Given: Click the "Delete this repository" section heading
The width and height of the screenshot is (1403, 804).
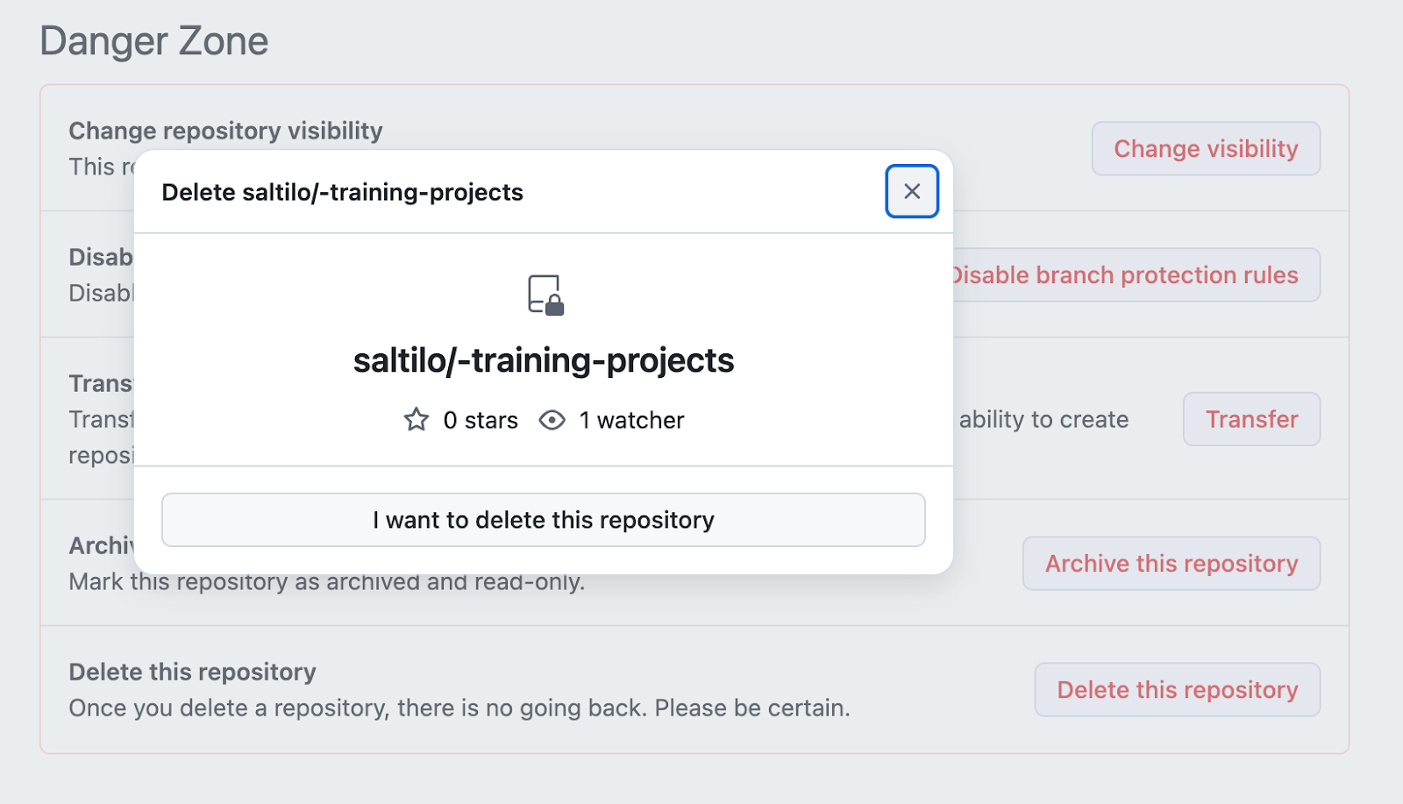Looking at the screenshot, I should [x=191, y=672].
